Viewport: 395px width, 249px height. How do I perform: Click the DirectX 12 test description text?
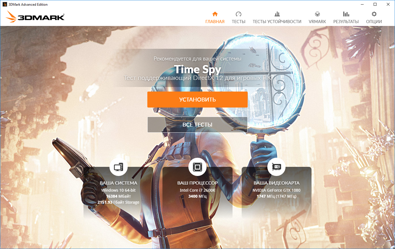(x=198, y=78)
